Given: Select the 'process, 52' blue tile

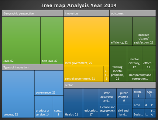Looking at the screenshot, I should [18, 94].
